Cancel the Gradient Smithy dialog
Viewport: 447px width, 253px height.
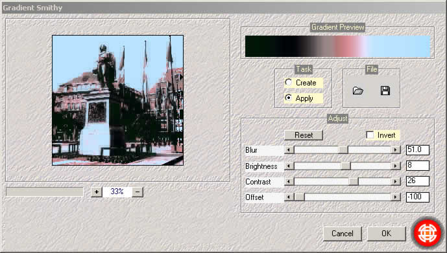click(343, 234)
